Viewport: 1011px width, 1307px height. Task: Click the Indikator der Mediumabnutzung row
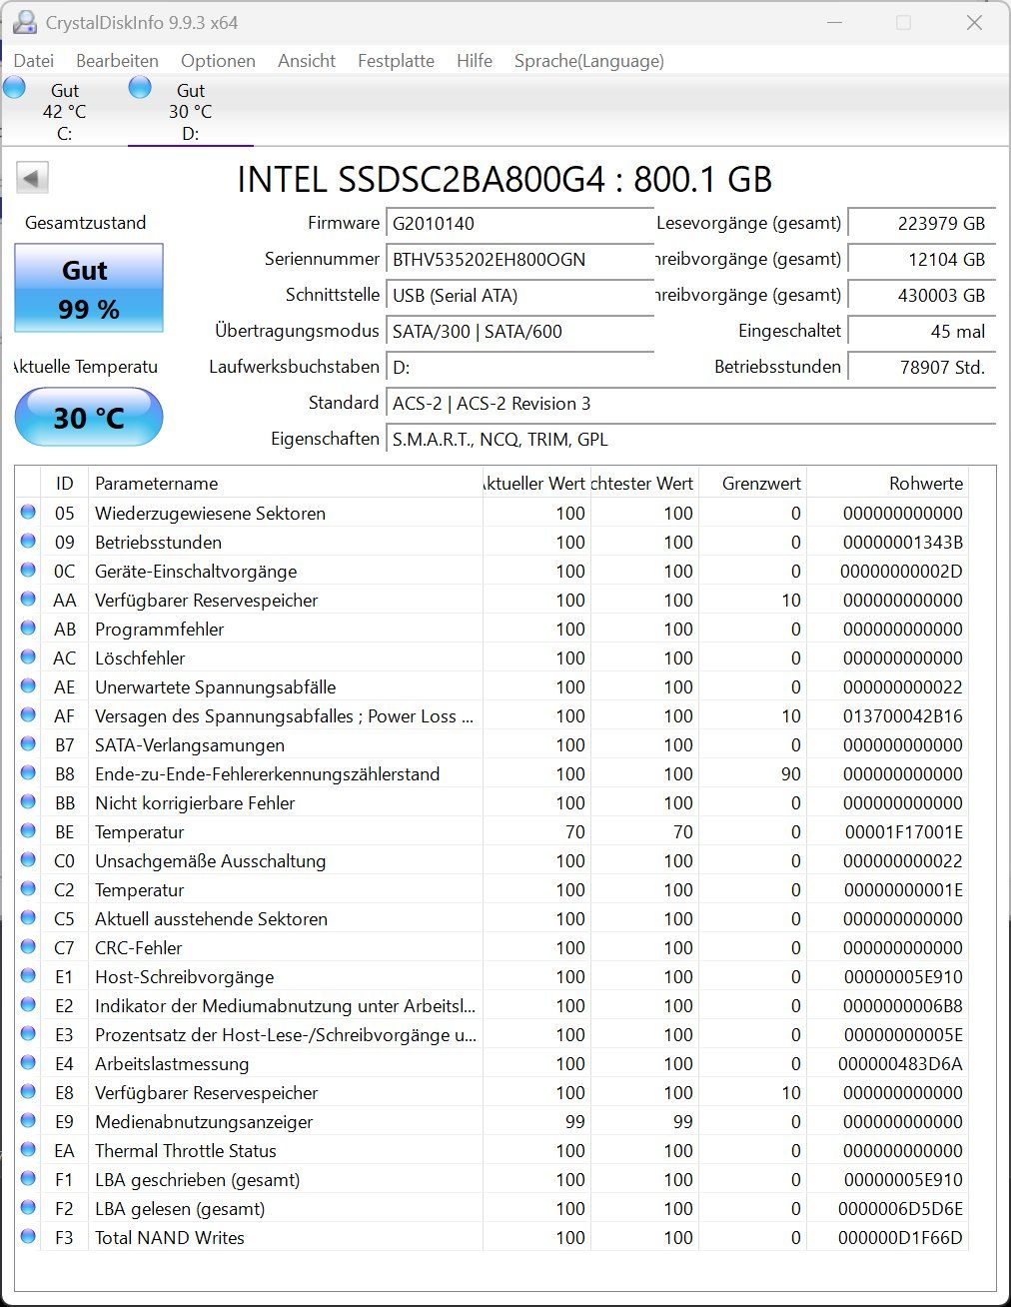pyautogui.click(x=493, y=1005)
